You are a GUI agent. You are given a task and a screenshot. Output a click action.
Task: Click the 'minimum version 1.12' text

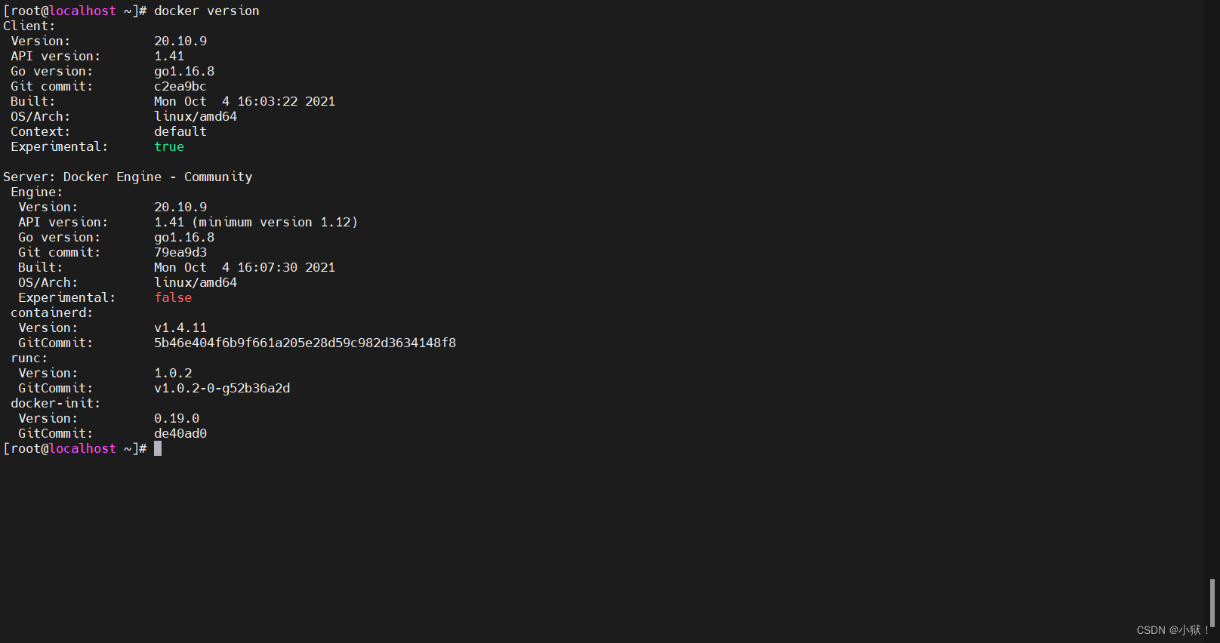tap(276, 222)
